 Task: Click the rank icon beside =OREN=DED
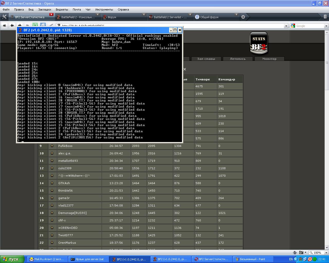click(x=52, y=228)
